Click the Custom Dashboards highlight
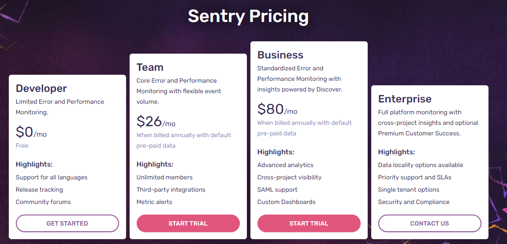Screen dimensions: 507x244 [287, 202]
